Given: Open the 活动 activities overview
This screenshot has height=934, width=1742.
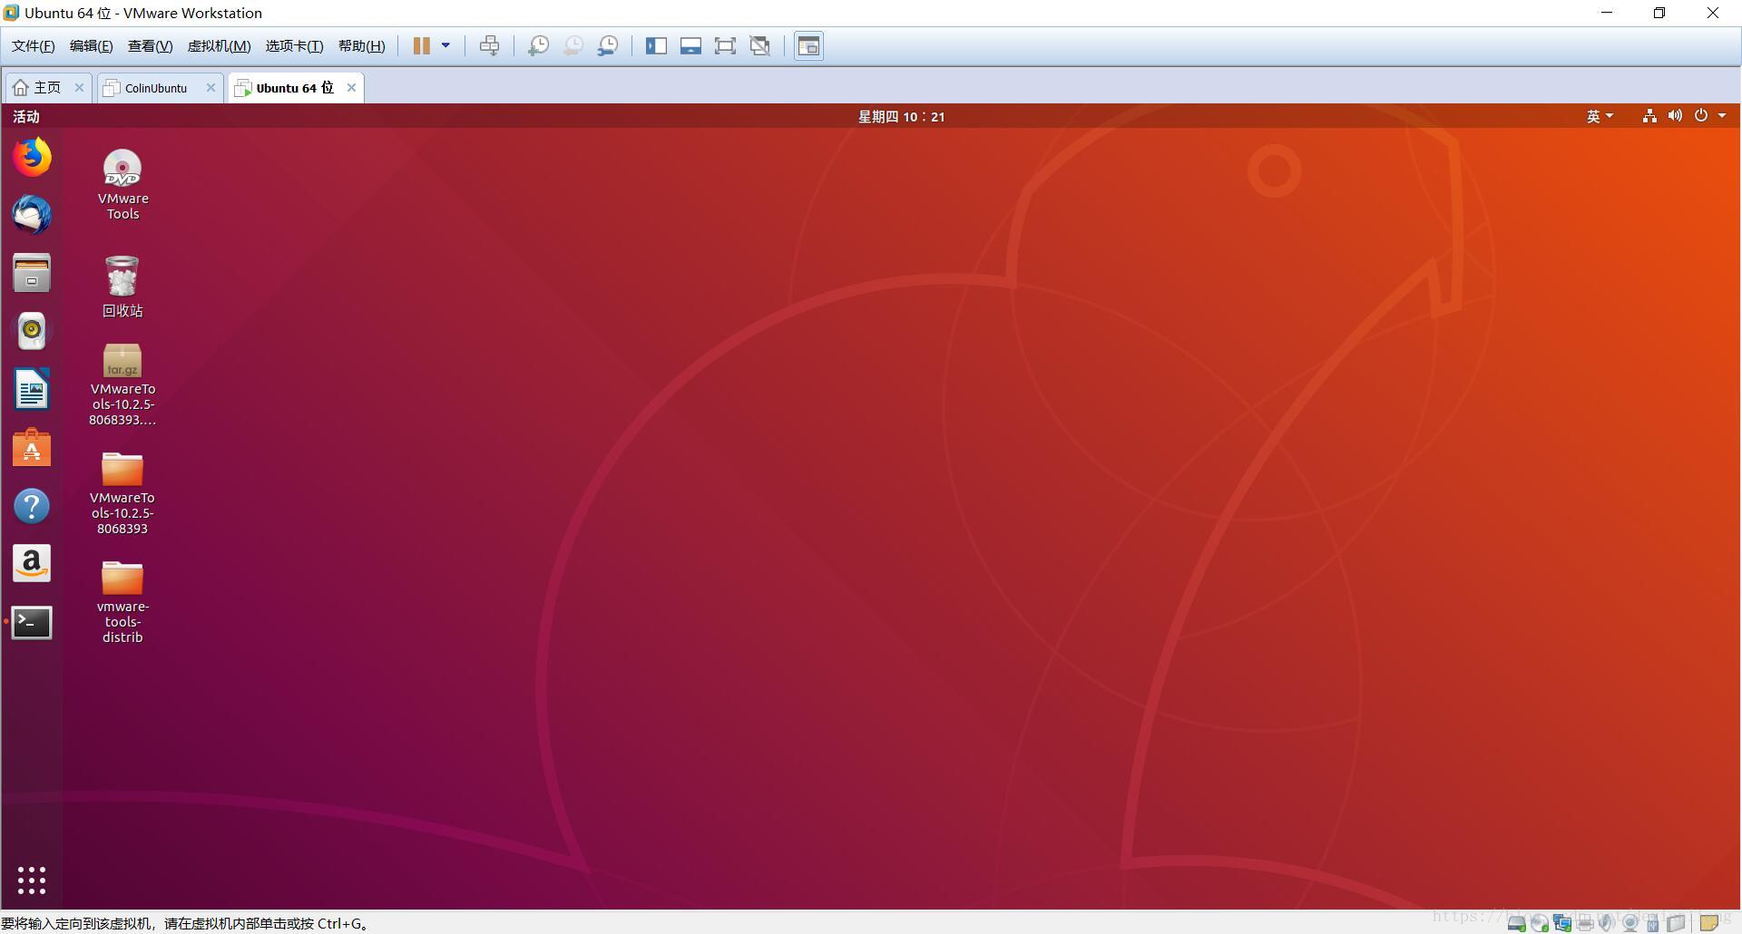Looking at the screenshot, I should tap(26, 116).
